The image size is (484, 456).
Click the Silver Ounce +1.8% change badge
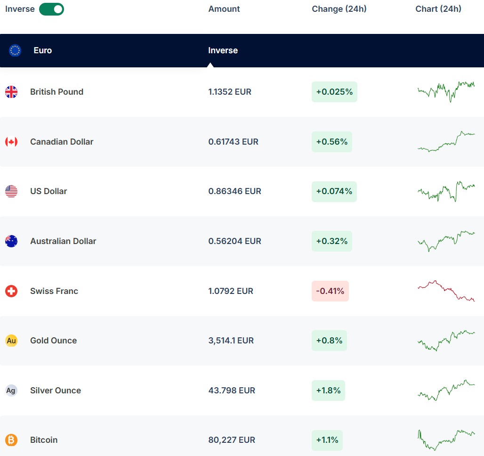pos(328,391)
